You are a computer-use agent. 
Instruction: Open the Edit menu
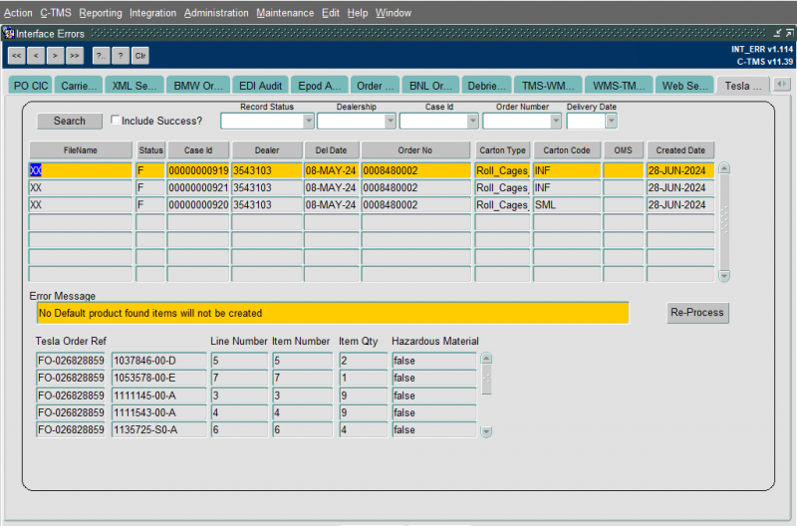(x=331, y=13)
